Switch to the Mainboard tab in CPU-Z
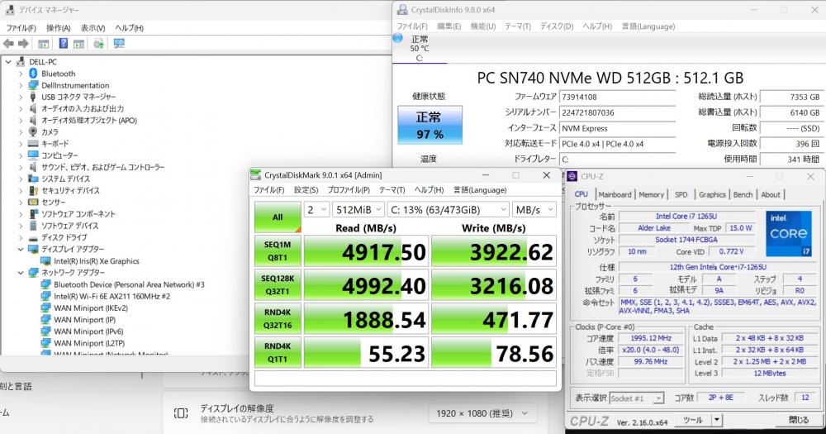Viewport: 826px width, 434px height. [615, 194]
